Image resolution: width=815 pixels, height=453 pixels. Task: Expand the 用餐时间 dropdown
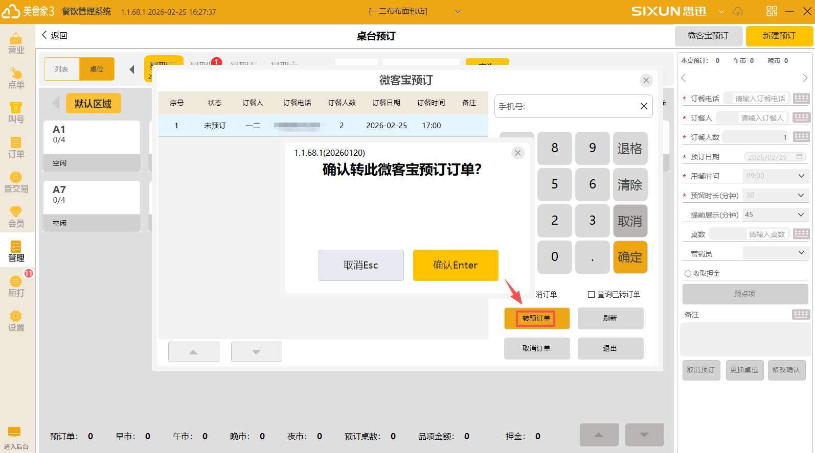coord(801,176)
